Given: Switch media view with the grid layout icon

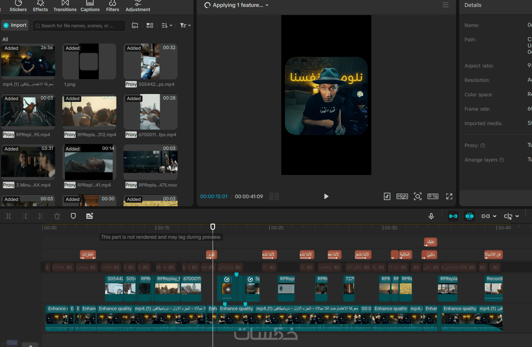Looking at the screenshot, I should tap(150, 26).
